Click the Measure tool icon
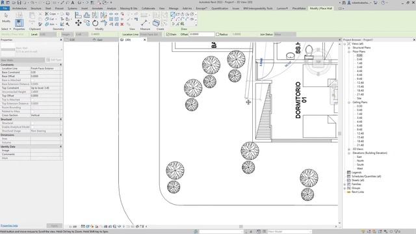The height and width of the screenshot is (234, 416). click(x=144, y=23)
